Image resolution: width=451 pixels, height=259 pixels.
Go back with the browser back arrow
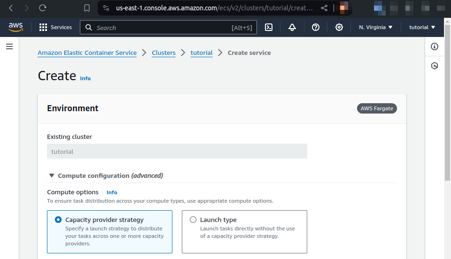tap(11, 8)
